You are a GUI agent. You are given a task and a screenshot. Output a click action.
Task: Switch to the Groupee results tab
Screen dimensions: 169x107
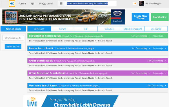109,29
